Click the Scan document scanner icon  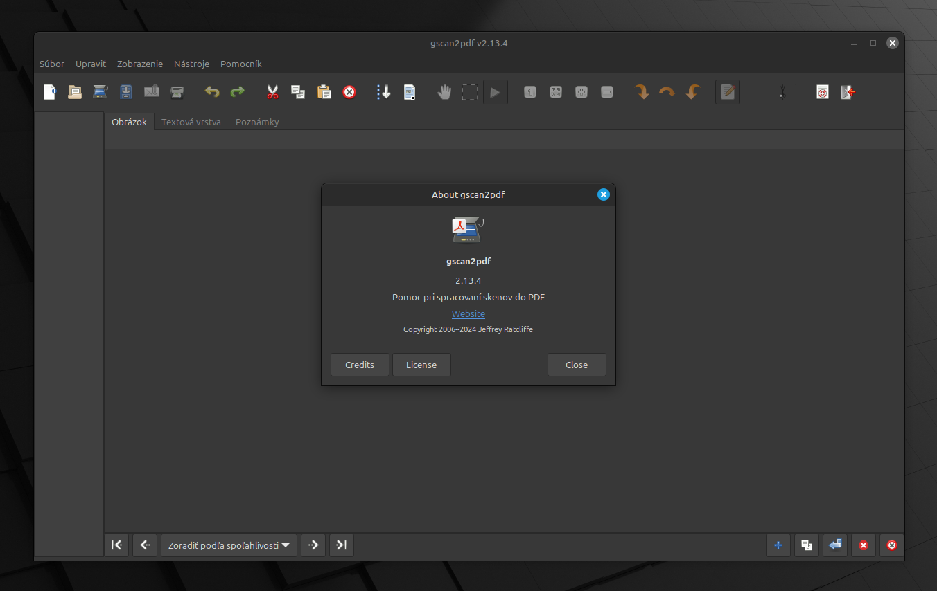click(100, 92)
